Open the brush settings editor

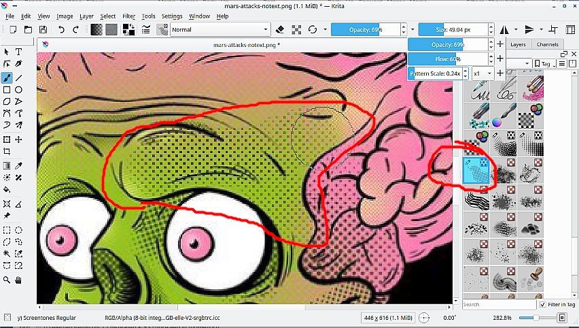pyautogui.click(x=146, y=29)
